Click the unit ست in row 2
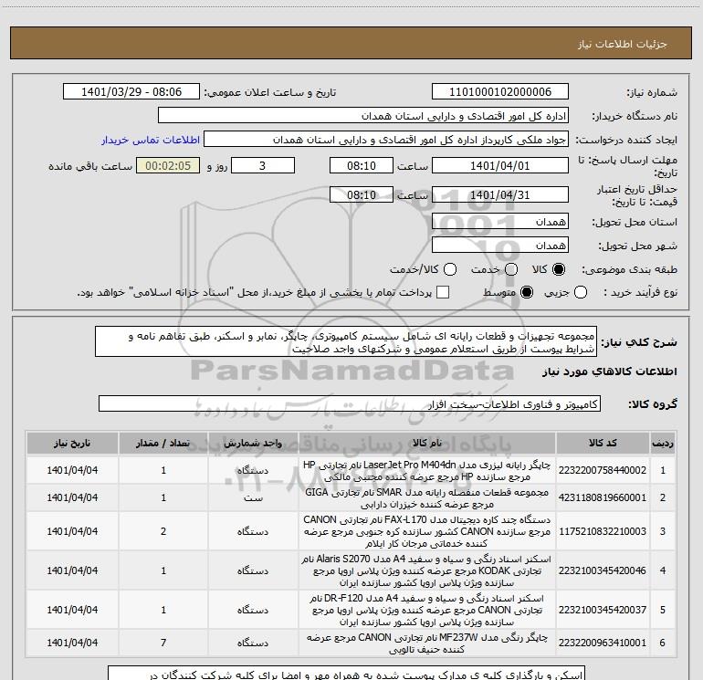703x680 pixels. [x=253, y=497]
